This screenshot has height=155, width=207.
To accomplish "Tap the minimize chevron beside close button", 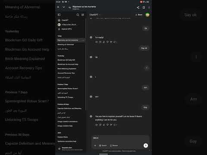I will pos(64,7).
